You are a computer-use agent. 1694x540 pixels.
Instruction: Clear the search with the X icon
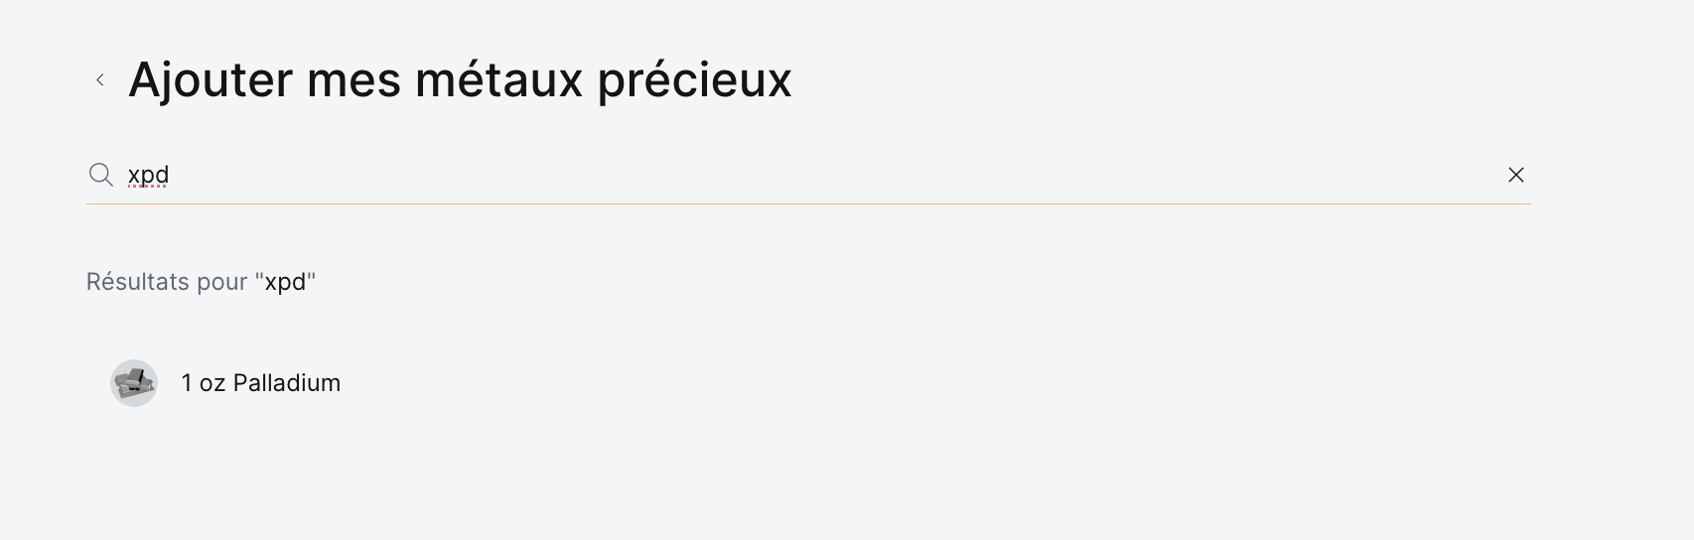[x=1515, y=176]
